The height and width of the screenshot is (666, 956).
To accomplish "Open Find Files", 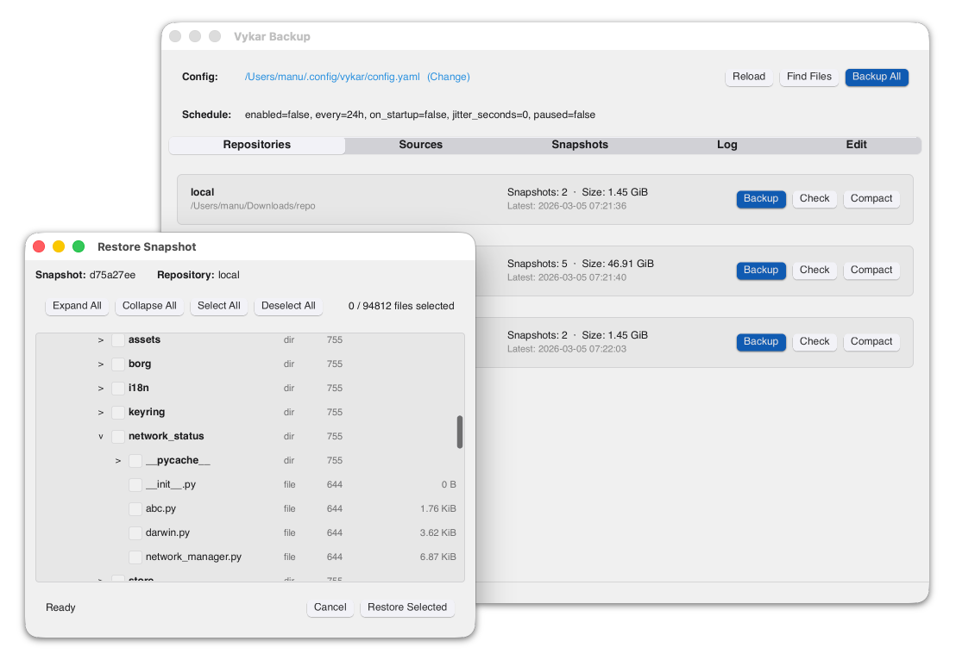I will 808,77.
